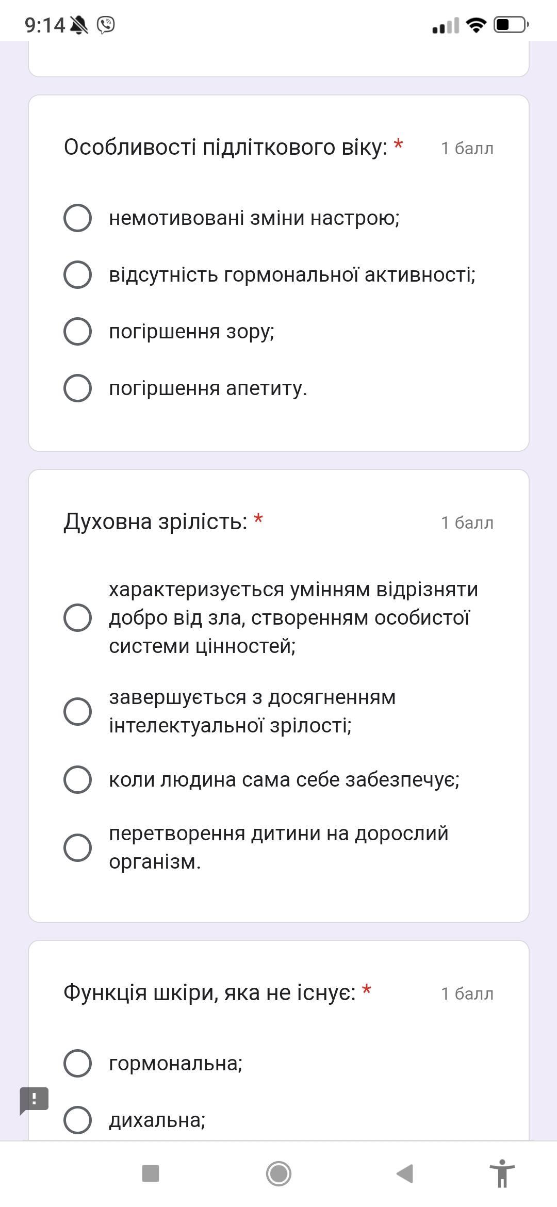Select answer about distinguishing добро від зла
The image size is (557, 1207).
78,617
